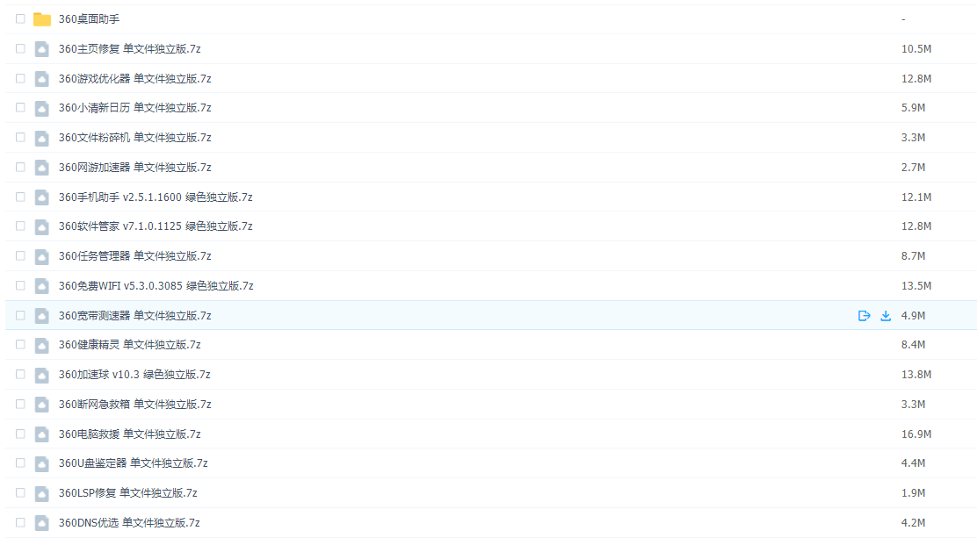Image resolution: width=977 pixels, height=545 pixels.
Task: Download the 360宽带测速器 file
Action: [886, 315]
